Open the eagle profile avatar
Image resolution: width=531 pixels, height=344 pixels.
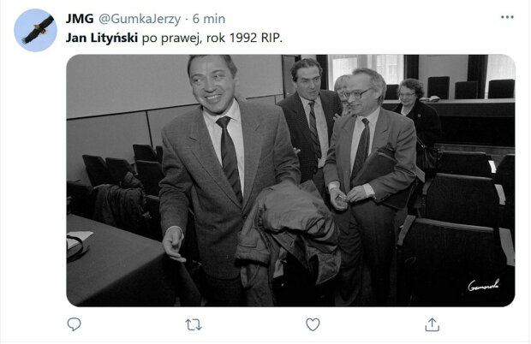[x=36, y=31]
